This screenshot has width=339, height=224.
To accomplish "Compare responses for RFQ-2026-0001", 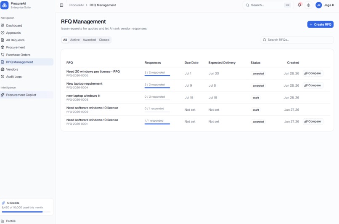I will tap(313, 122).
